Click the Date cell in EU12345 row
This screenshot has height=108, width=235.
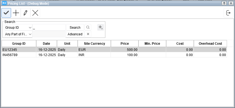(x=46, y=50)
